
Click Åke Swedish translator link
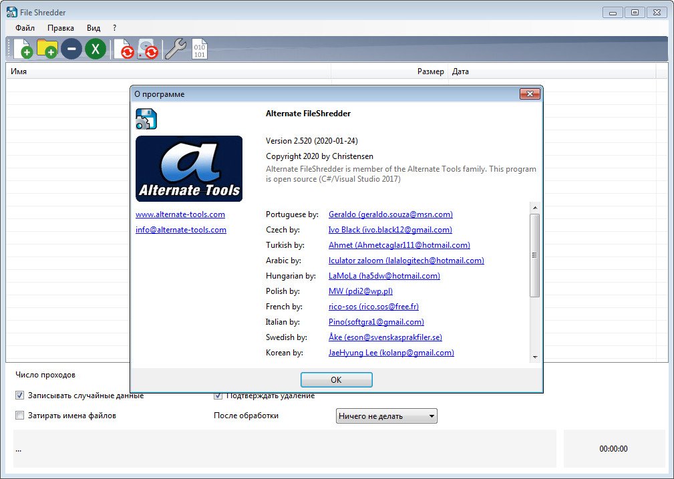pos(385,337)
